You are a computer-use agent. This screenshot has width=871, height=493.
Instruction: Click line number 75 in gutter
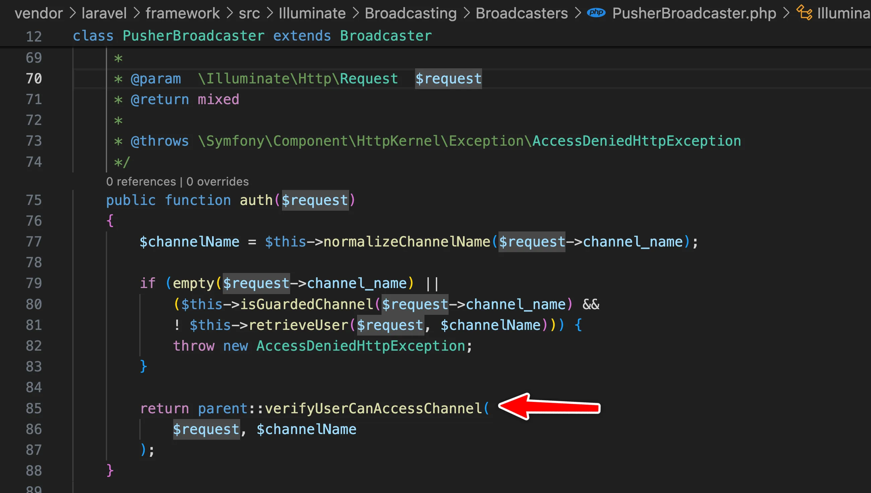tap(33, 200)
